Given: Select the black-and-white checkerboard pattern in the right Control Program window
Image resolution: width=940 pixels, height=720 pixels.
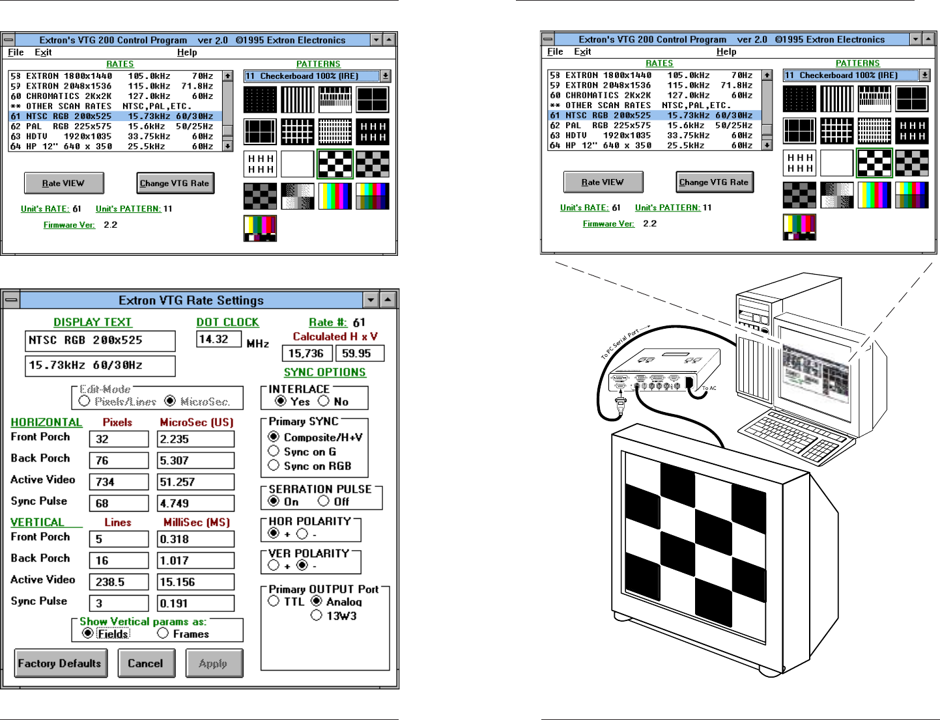Looking at the screenshot, I should (874, 163).
